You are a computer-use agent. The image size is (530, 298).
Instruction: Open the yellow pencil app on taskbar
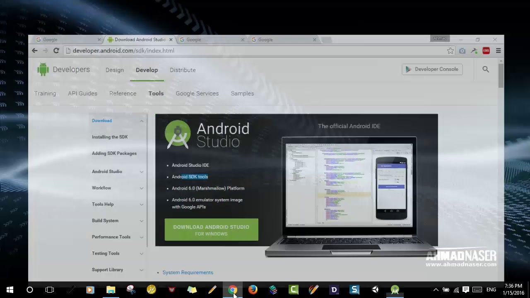pyautogui.click(x=212, y=290)
